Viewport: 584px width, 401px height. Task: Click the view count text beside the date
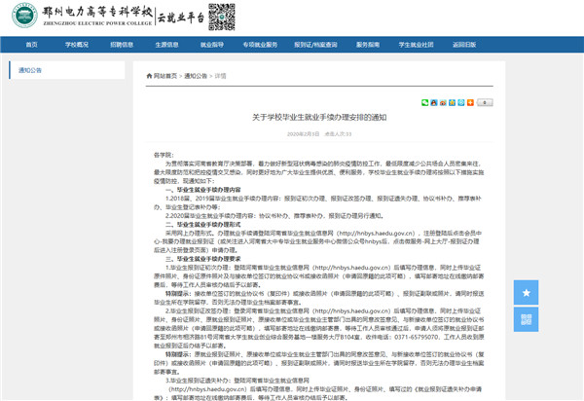(x=338, y=134)
